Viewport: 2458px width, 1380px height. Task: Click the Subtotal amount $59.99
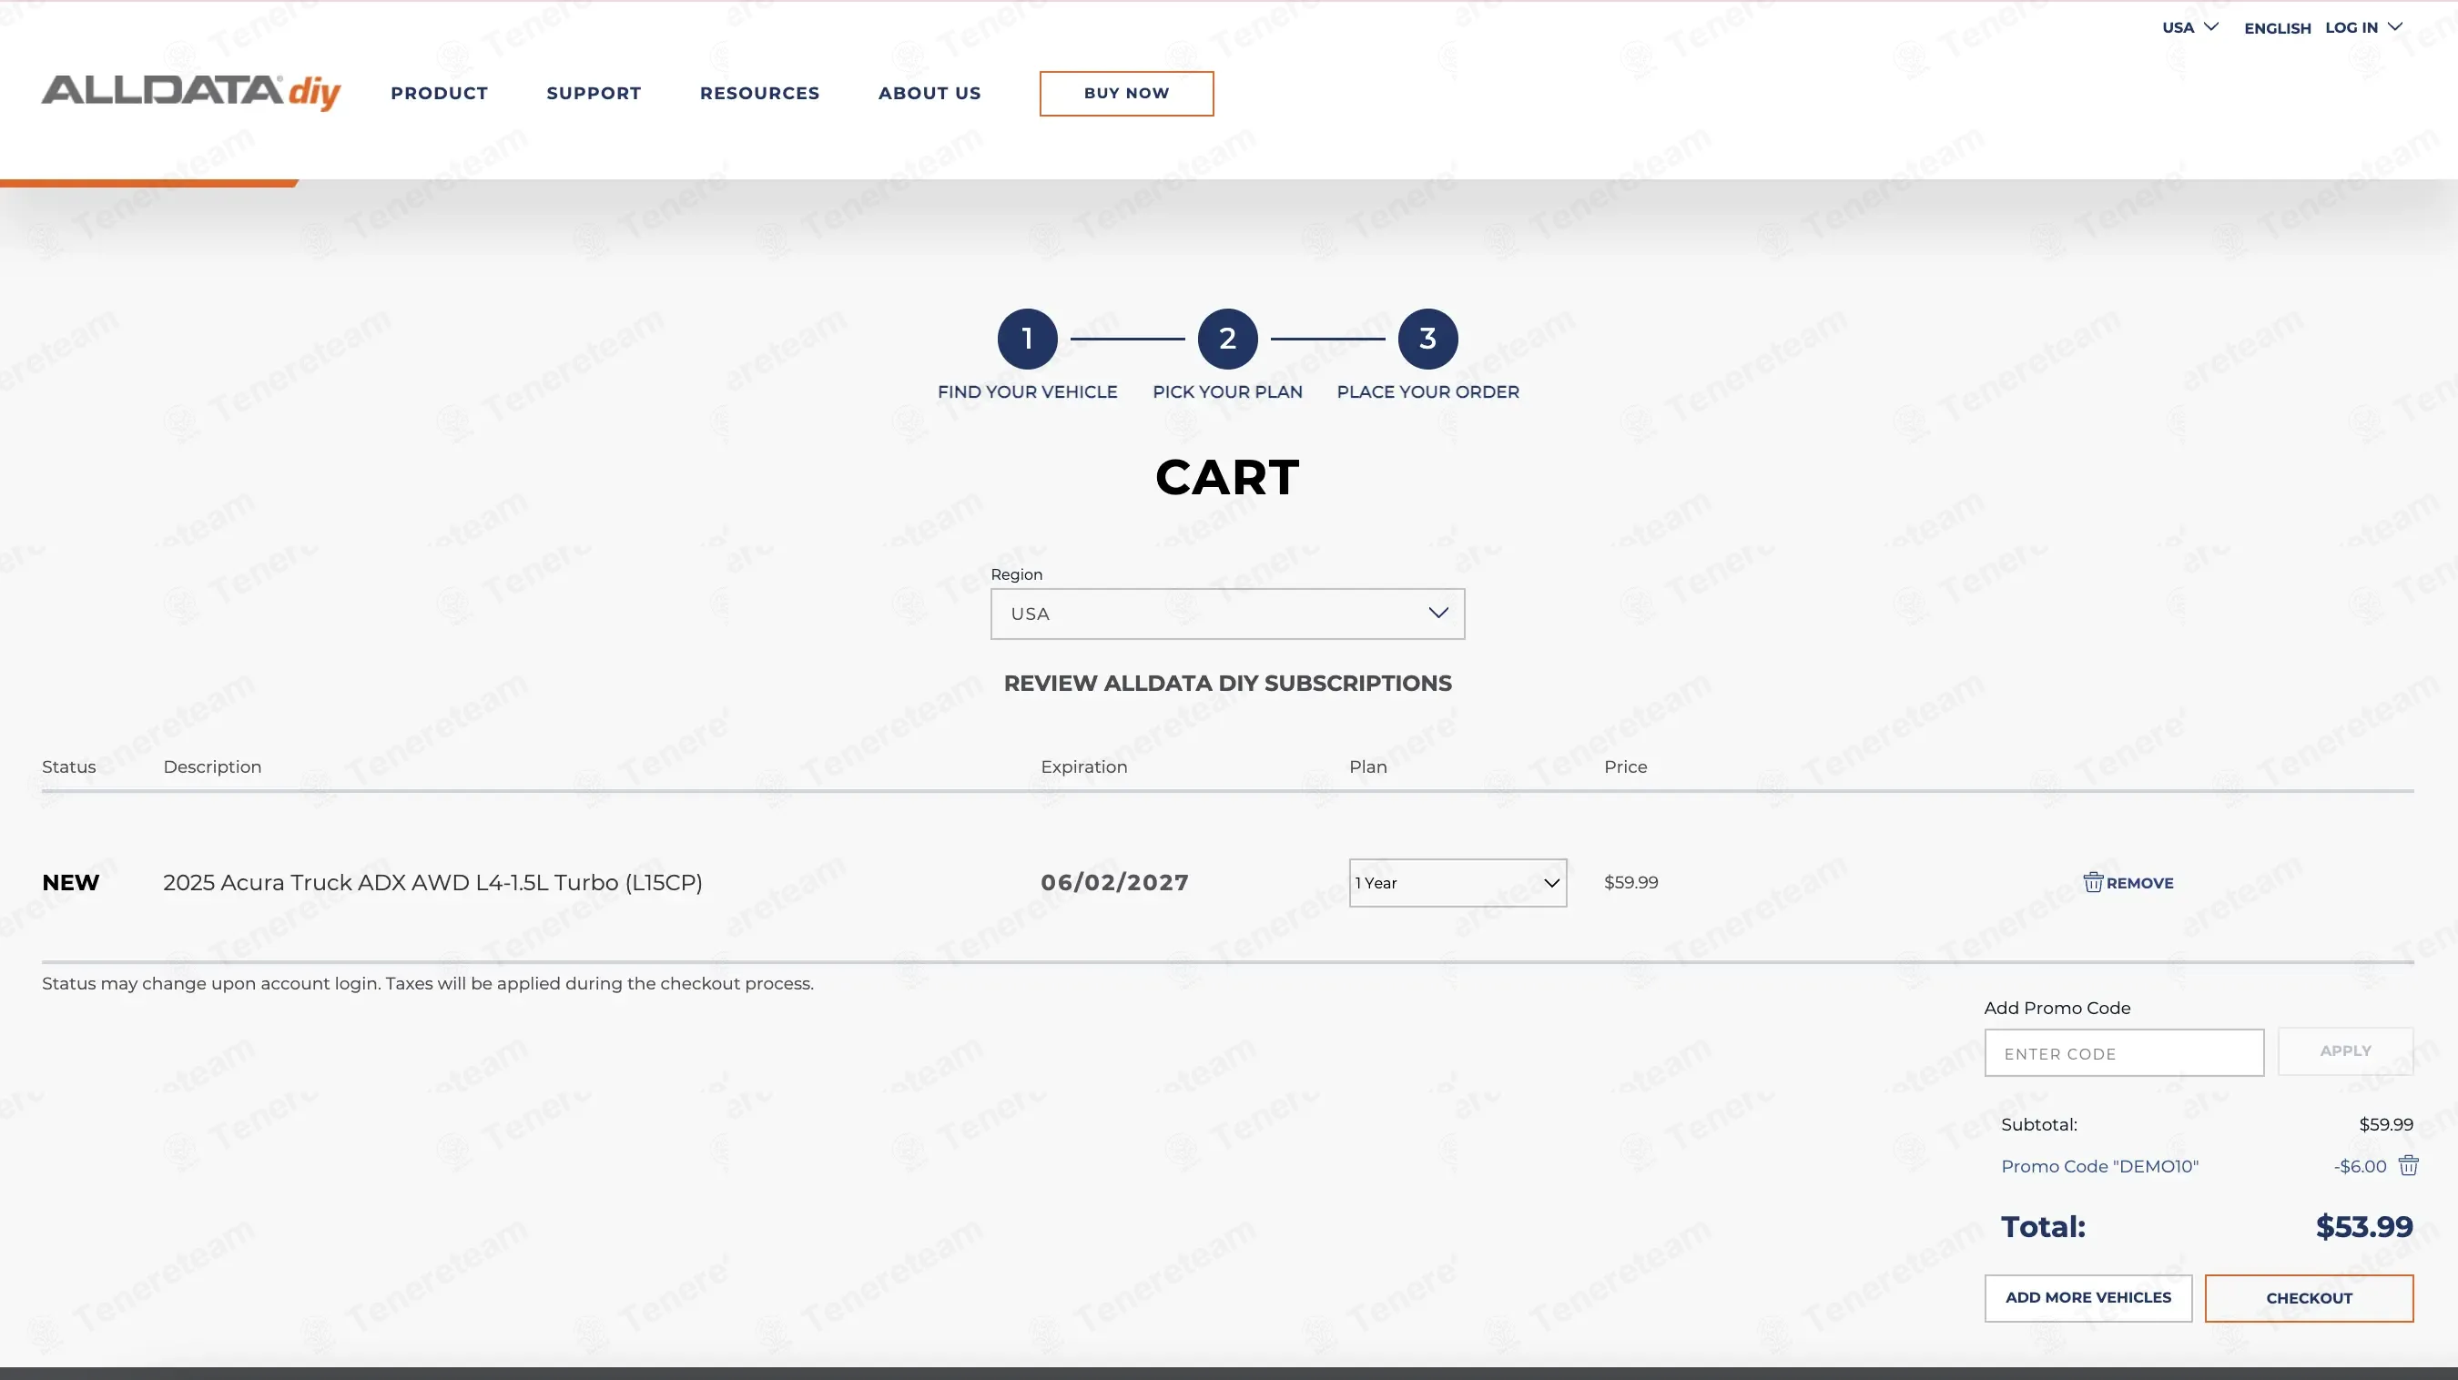(2385, 1124)
